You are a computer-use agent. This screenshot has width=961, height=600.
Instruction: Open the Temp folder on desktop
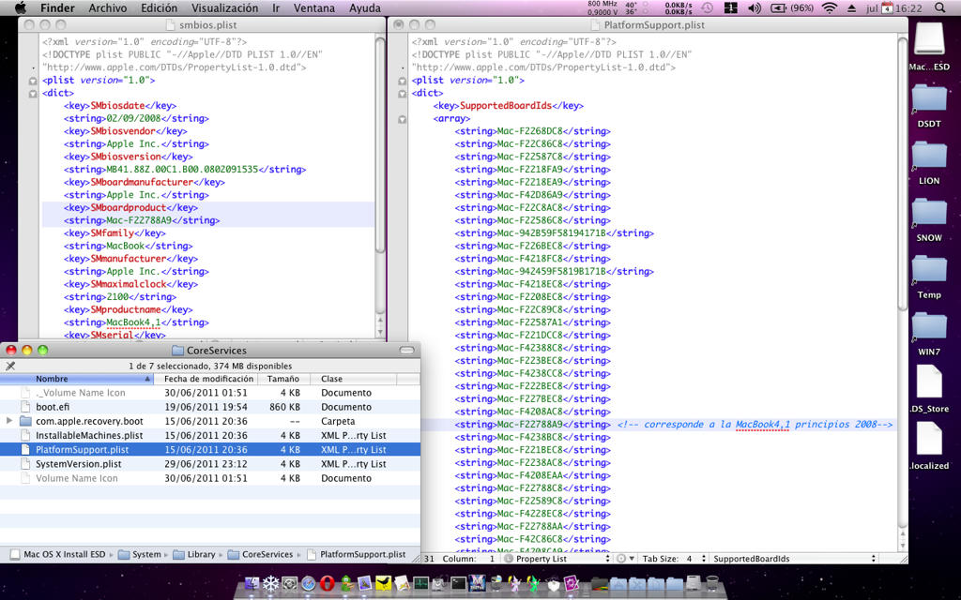[x=929, y=277]
